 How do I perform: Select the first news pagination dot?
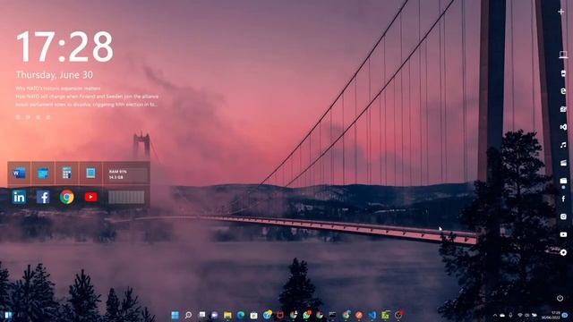[18, 117]
